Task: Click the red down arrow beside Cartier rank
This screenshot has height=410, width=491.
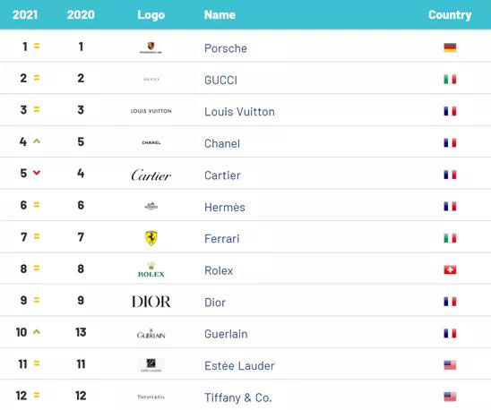Action: 37,173
